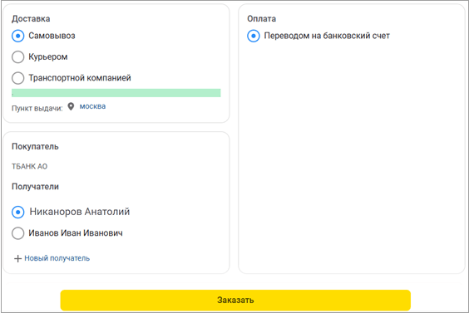Viewport: 469px width, 313px height.
Task: Select Транспортной компанией delivery option
Action: pyautogui.click(x=18, y=78)
